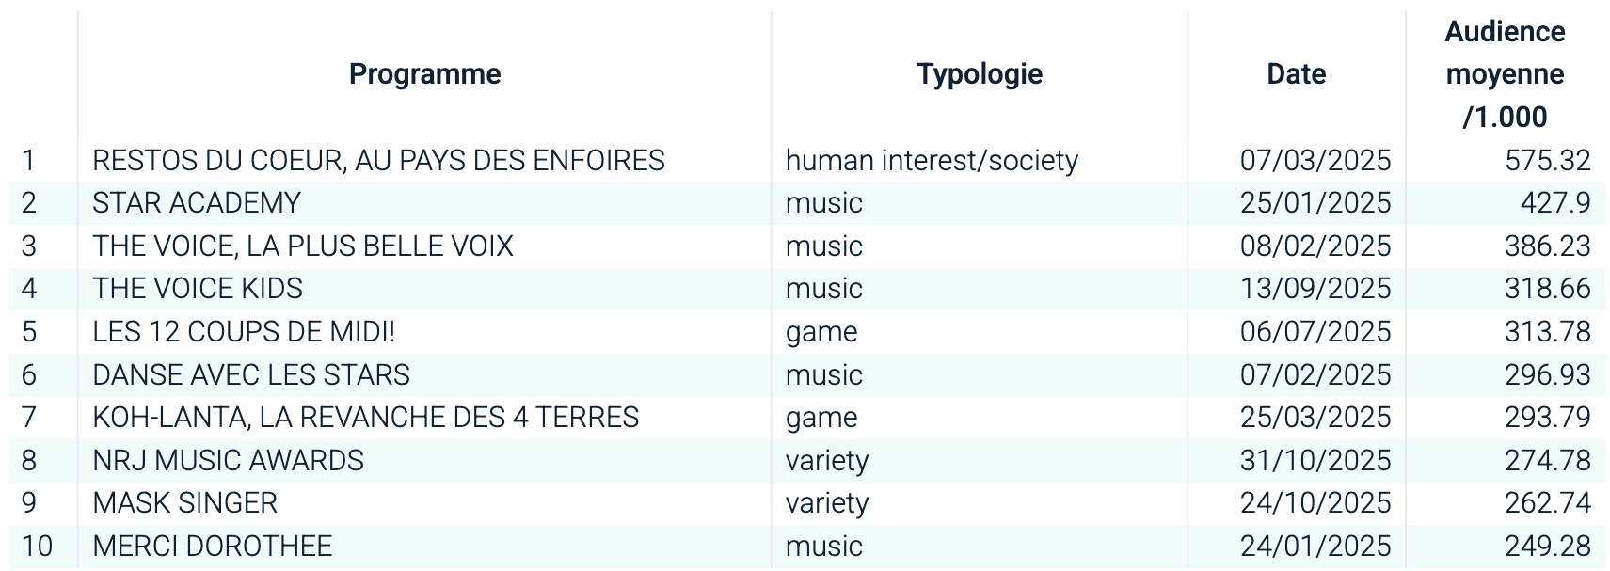Select THE VOICE KIDS row title
This screenshot has height=571, width=1610.
tap(198, 289)
